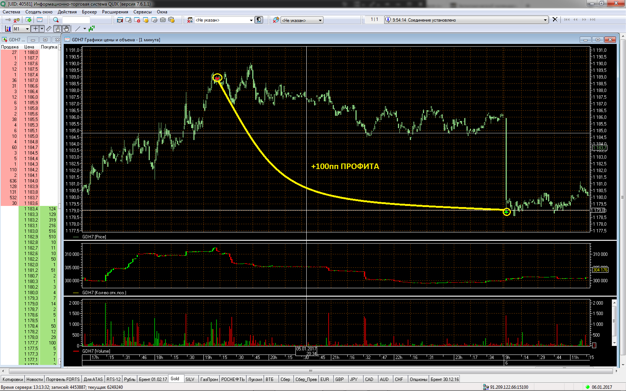Screen dimensions: 626x391
Task: Click the magnifier search icon
Action: [56, 20]
